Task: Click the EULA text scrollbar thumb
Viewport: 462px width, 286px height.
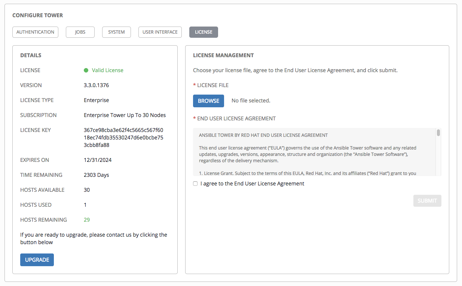Action: [x=438, y=133]
